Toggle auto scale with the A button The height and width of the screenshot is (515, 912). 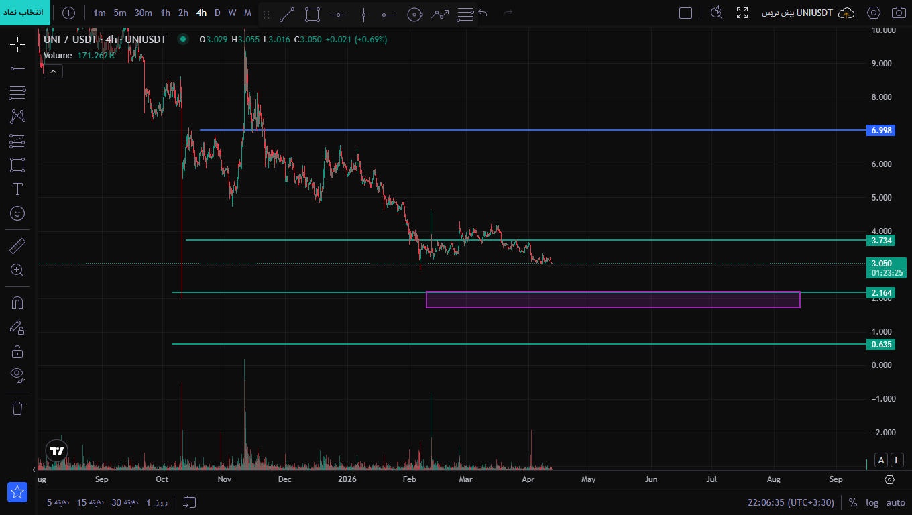point(881,459)
